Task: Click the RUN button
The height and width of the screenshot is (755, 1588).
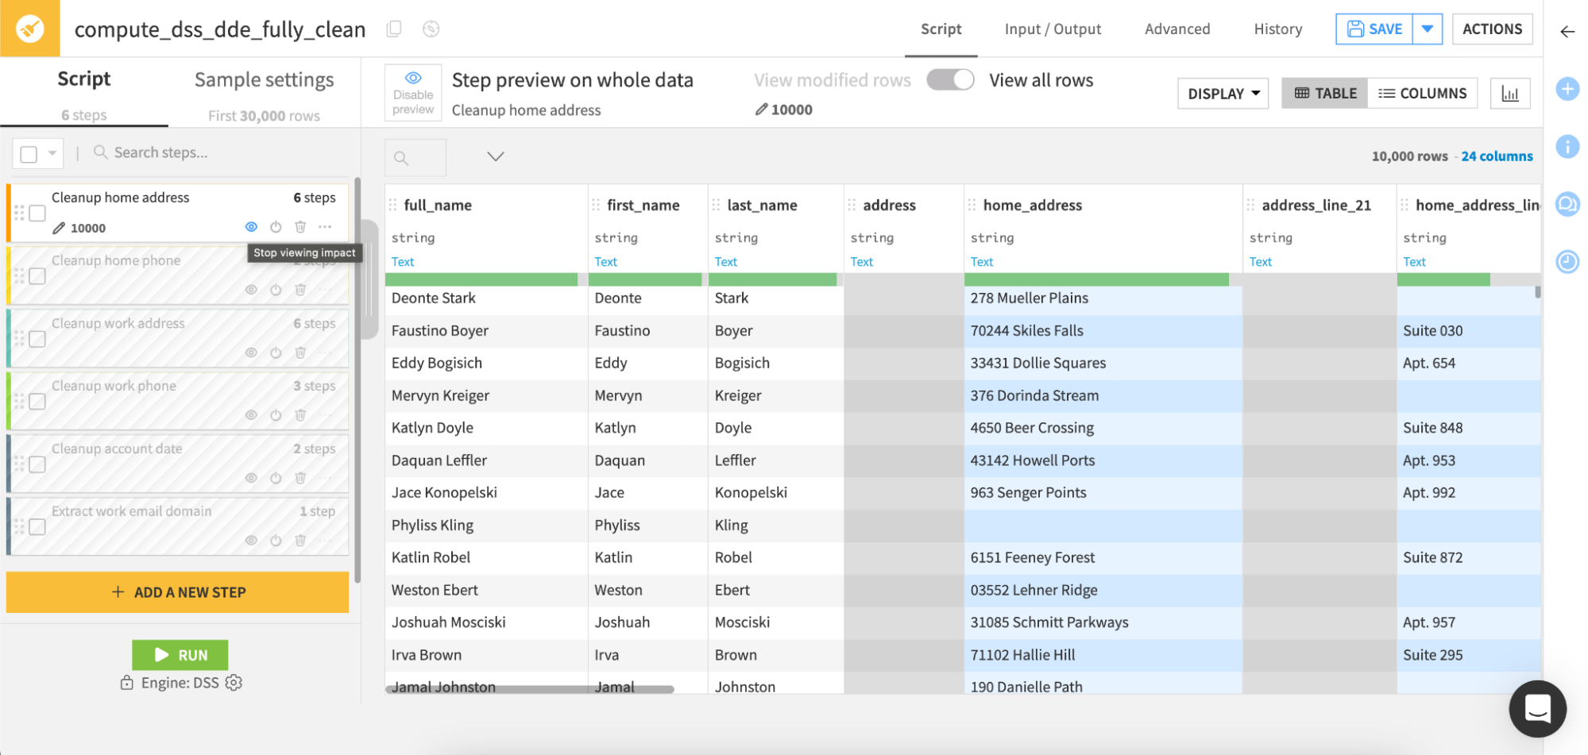Action: coord(180,654)
